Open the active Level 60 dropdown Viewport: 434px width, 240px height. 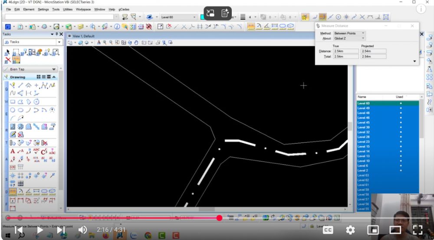(178, 17)
